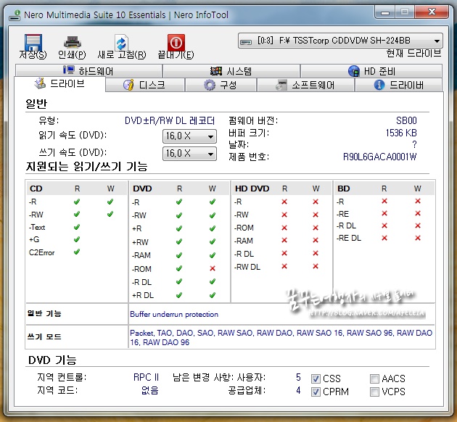Viewport: 457px width, 422px height.
Task: Click the Save (저장) floppy disk icon
Action: pos(33,42)
